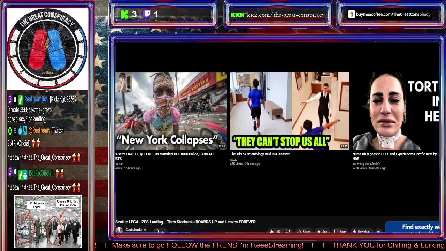Click "47K views • 2 hours ago" text
This screenshot has width=446, height=251.
pos(245,164)
